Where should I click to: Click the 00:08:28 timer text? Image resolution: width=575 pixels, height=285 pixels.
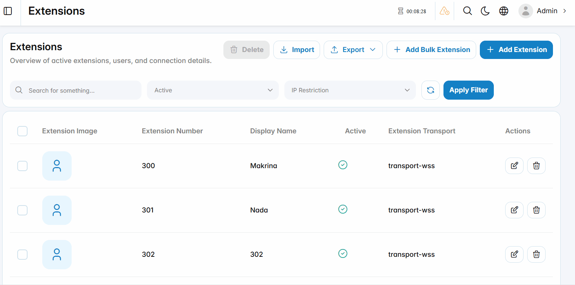(x=416, y=11)
